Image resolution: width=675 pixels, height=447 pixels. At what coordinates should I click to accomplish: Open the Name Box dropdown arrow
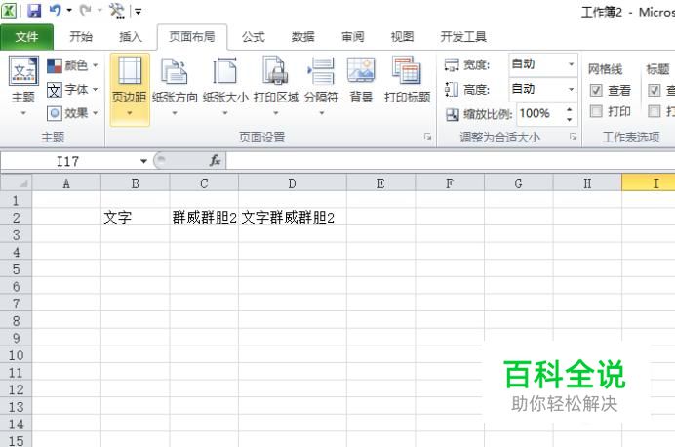pos(143,161)
